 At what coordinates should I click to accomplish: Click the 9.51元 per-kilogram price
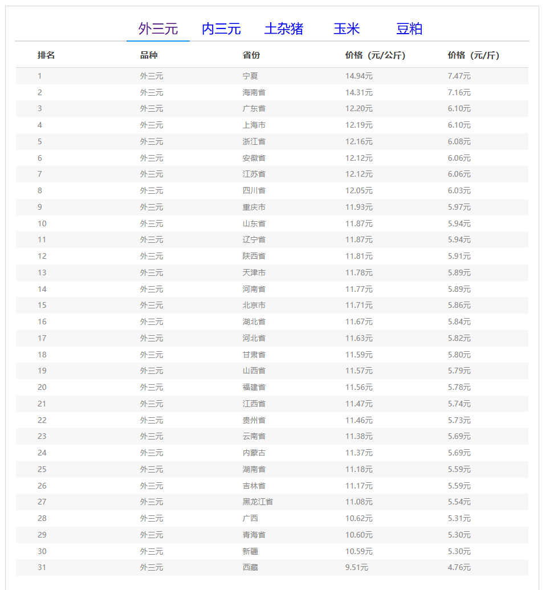[356, 567]
